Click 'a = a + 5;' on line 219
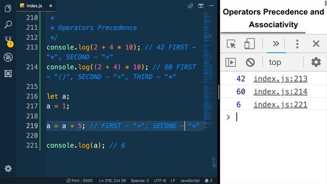 point(66,126)
